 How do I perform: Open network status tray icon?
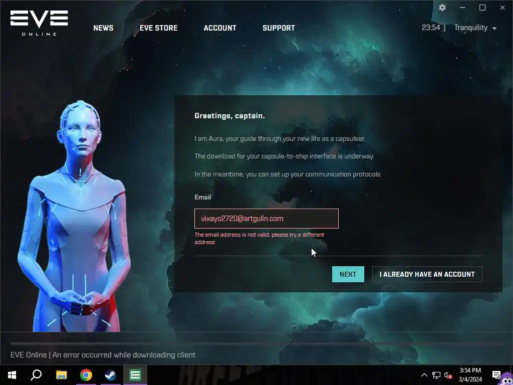[x=436, y=375]
